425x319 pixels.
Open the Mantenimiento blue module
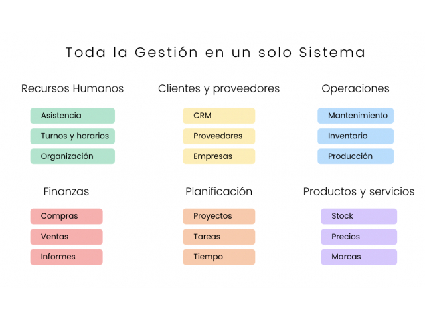[x=356, y=116]
